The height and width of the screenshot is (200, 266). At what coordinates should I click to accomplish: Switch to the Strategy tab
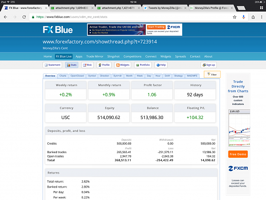[178, 76]
